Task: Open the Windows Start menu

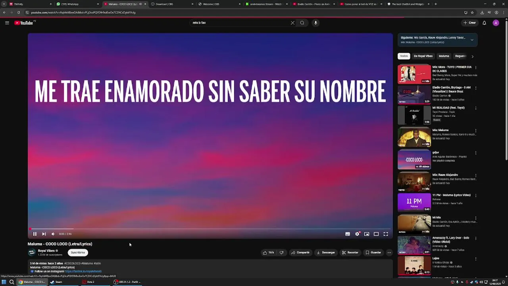Action: [4, 282]
